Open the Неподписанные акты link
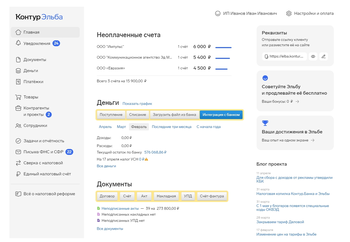Screen dimensions: 350x242 point(120,208)
